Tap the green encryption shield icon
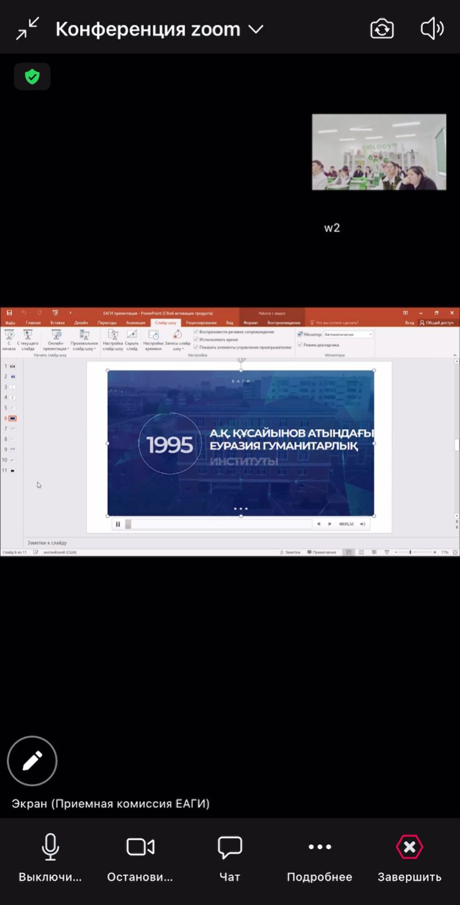The image size is (460, 905). pyautogui.click(x=32, y=76)
